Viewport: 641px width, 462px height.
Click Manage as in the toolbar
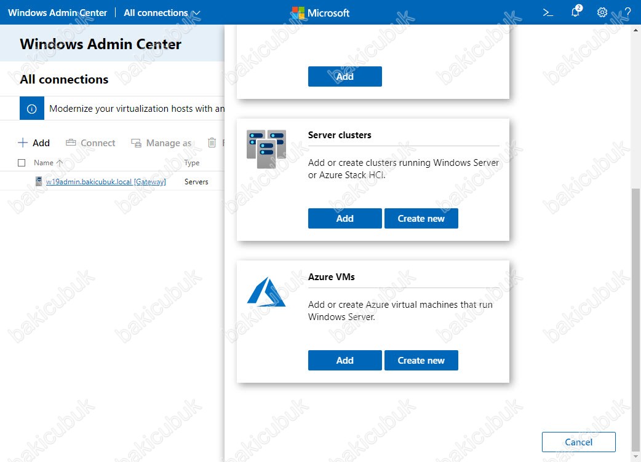(161, 143)
